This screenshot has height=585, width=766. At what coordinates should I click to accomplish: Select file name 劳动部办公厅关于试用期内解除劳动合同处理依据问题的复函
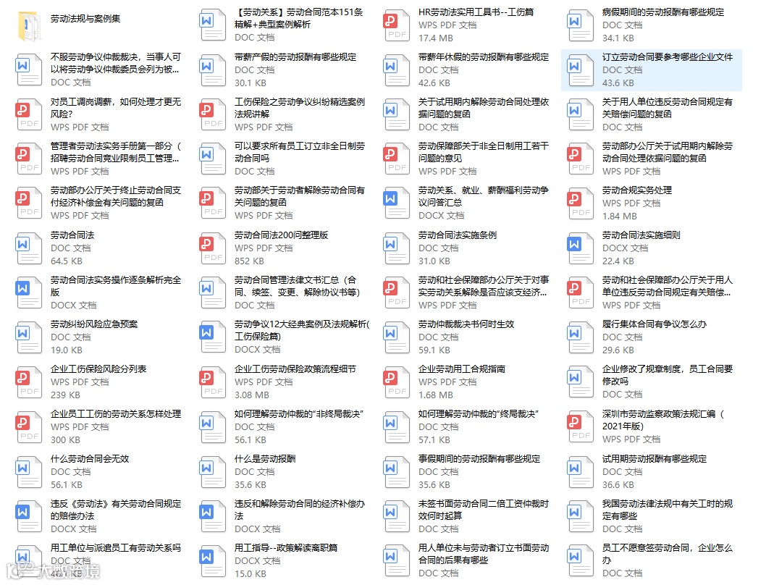point(668,152)
